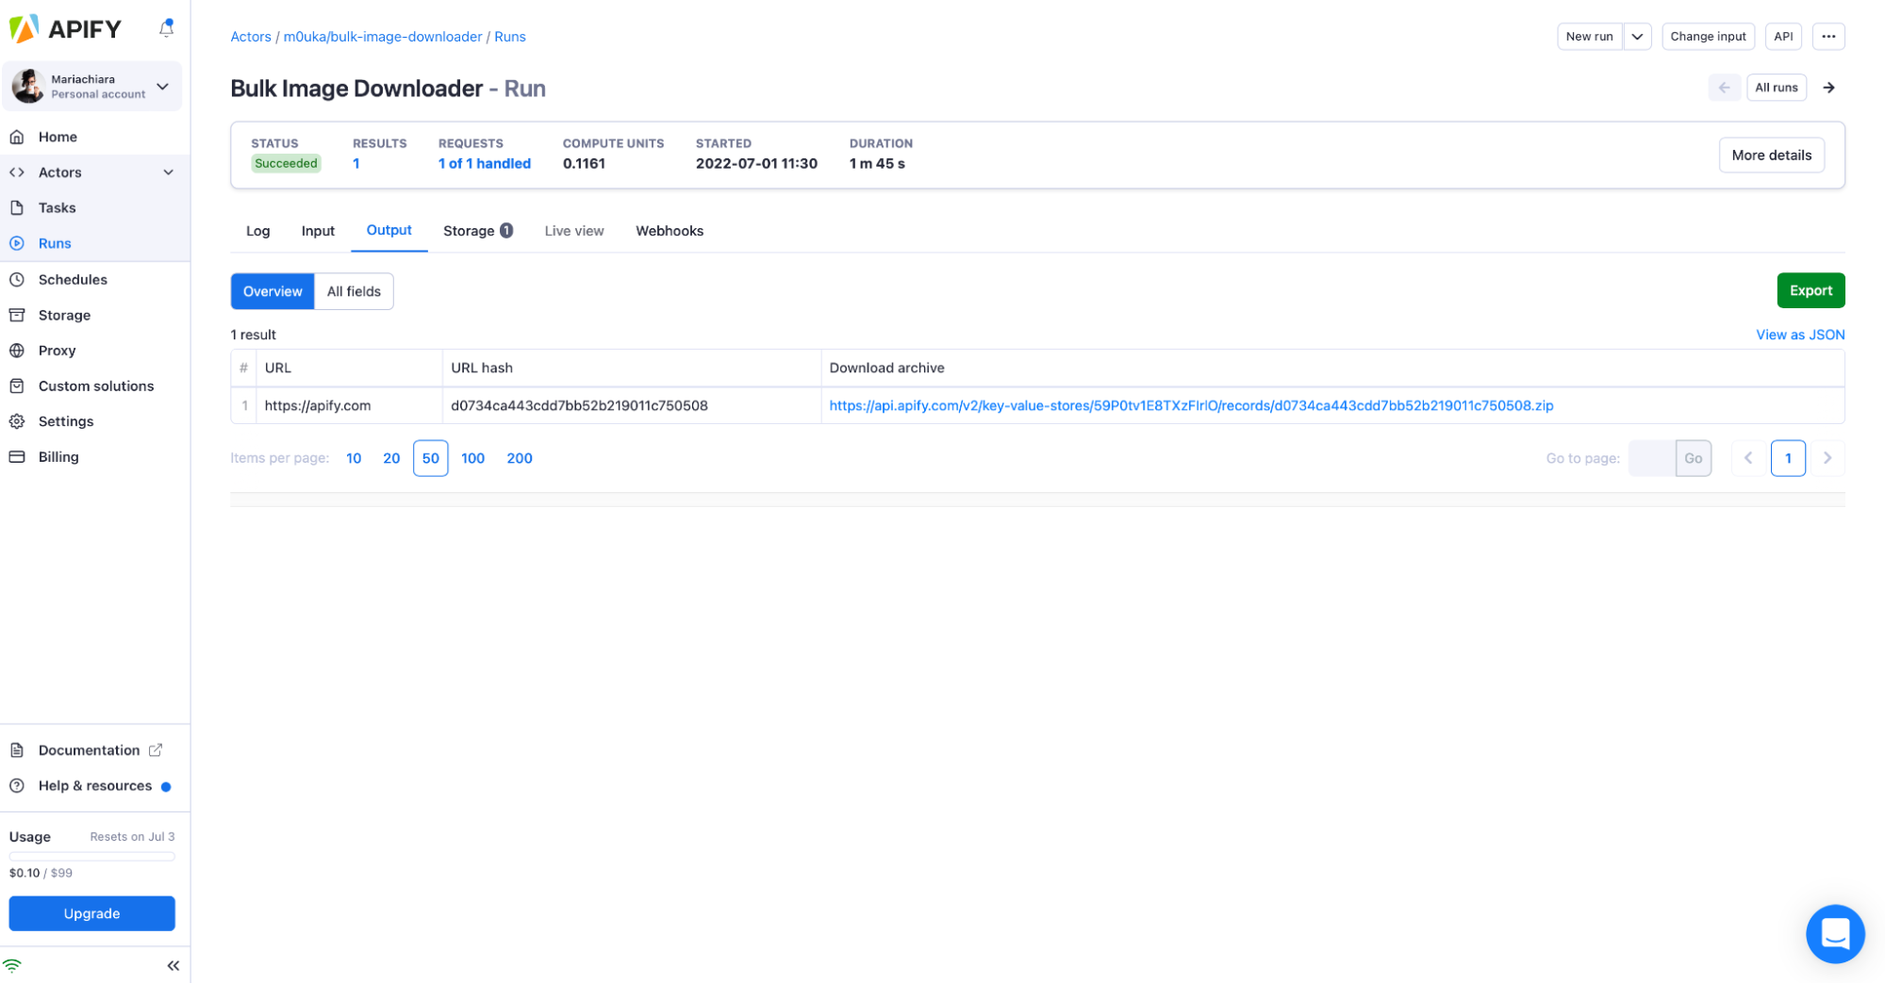1885x984 pixels.
Task: Expand the Actors sidebar chevron
Action: click(x=169, y=172)
